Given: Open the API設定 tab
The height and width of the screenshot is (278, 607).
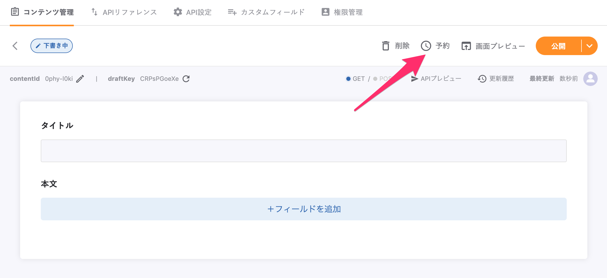Looking at the screenshot, I should [193, 12].
